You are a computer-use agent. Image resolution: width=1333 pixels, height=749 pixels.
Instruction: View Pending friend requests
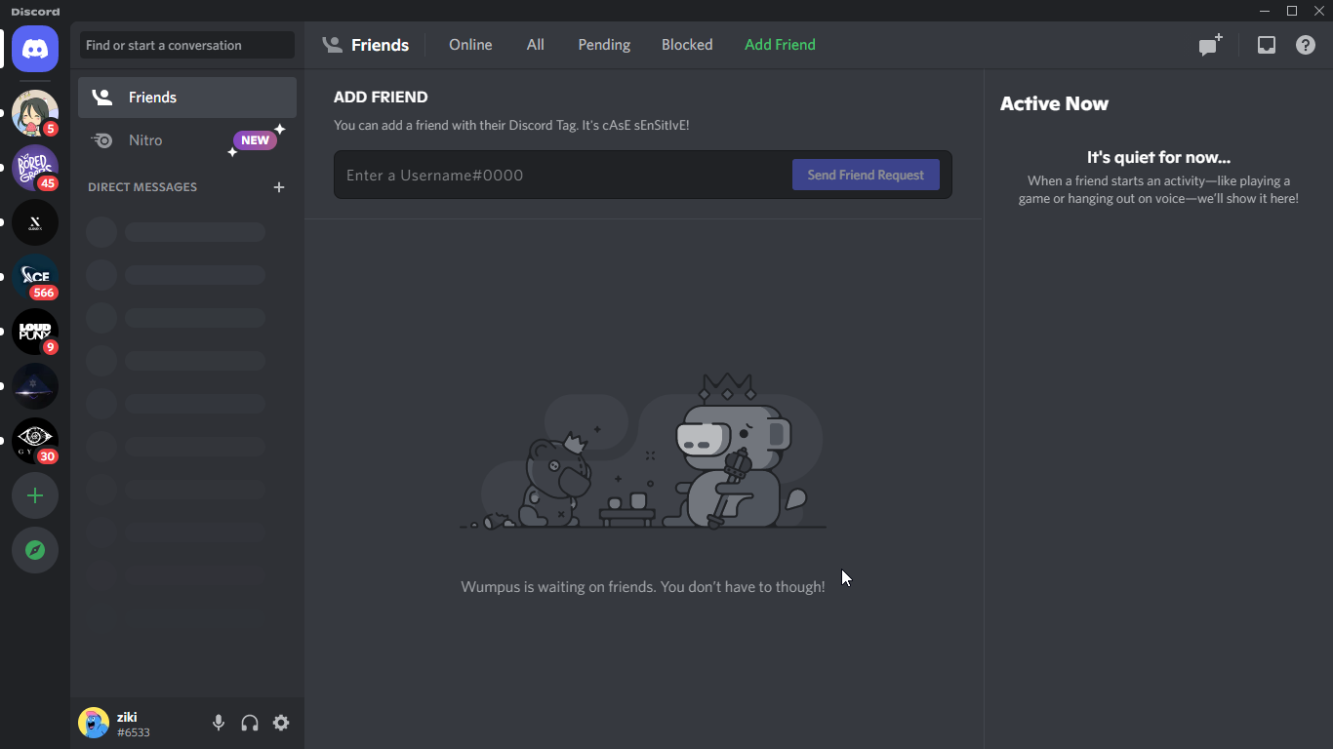[603, 44]
